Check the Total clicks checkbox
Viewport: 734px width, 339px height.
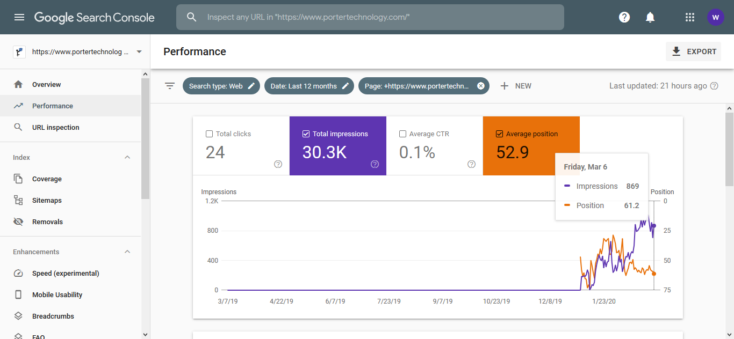point(210,134)
